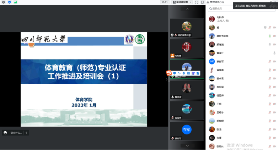Select 颜海波 video tile
The image size is (278, 150).
tap(187, 90)
